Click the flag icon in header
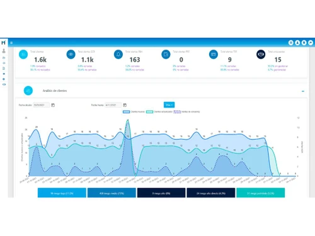This screenshot has height=236, width=315. pos(311,43)
